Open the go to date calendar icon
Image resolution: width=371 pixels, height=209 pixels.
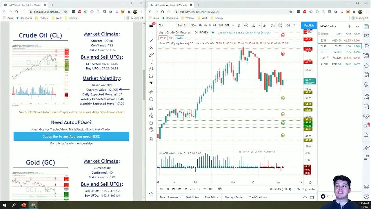click(x=220, y=189)
